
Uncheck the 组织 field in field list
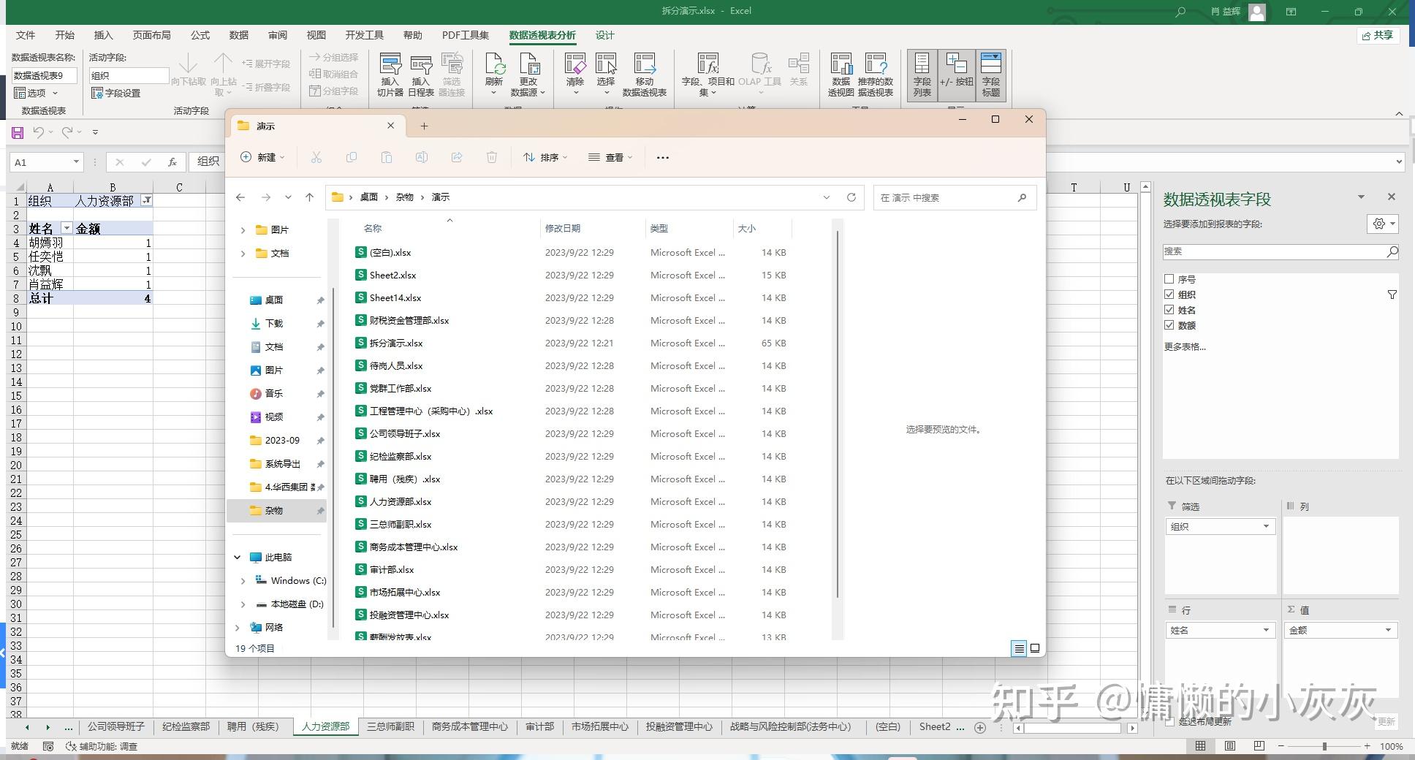click(x=1170, y=294)
